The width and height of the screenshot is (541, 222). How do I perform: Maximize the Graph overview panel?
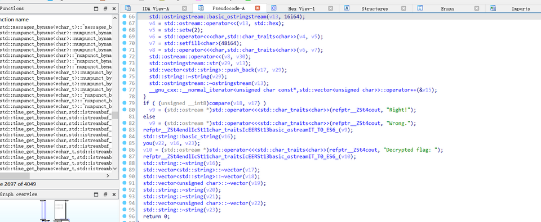pos(96,194)
